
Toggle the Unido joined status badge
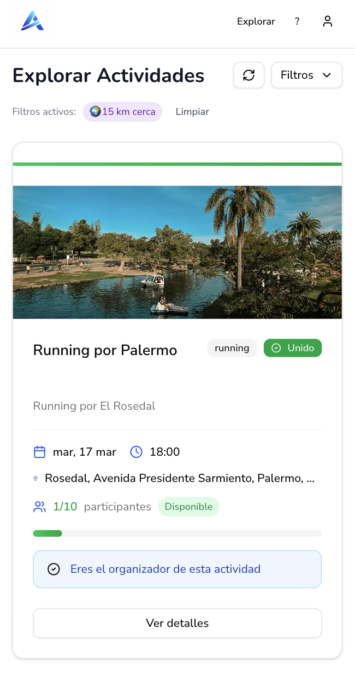[293, 348]
